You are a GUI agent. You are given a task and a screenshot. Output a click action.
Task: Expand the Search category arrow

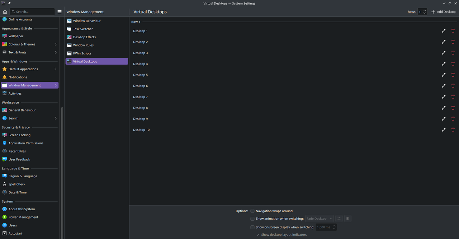click(56, 118)
